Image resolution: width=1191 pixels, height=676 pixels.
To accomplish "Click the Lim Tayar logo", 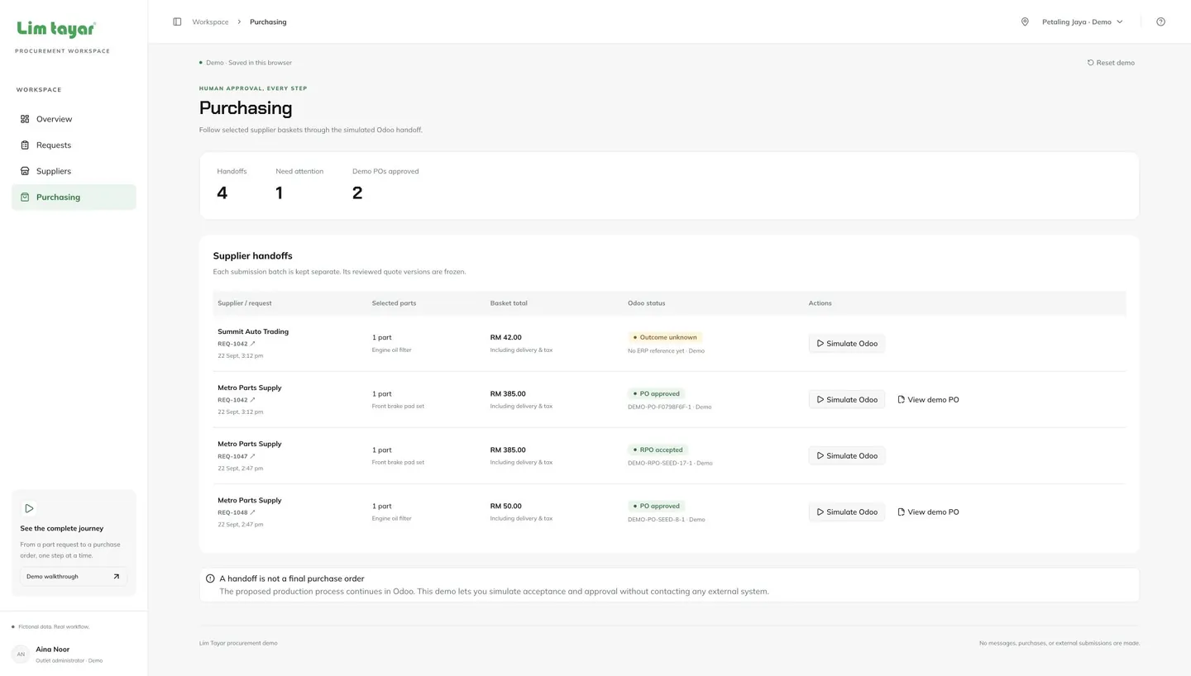I will [56, 30].
